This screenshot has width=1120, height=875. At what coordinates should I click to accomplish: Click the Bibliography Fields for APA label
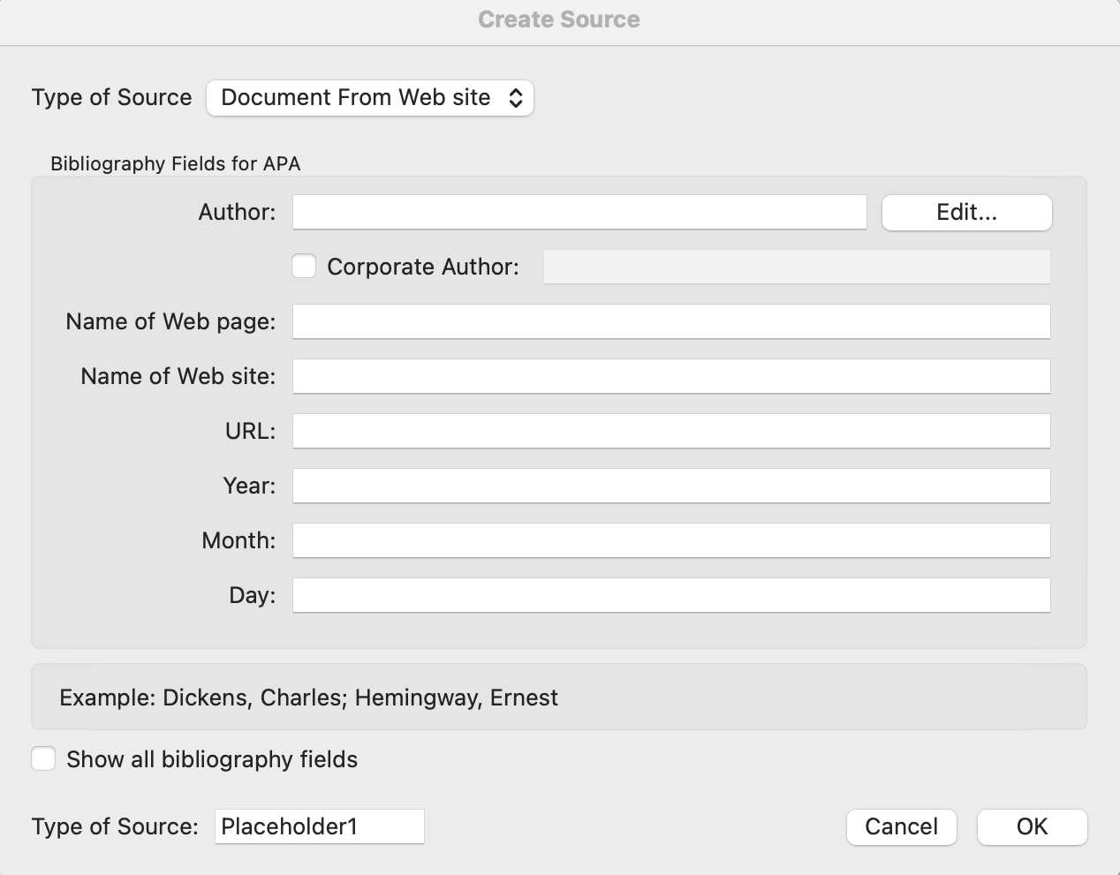tap(176, 163)
